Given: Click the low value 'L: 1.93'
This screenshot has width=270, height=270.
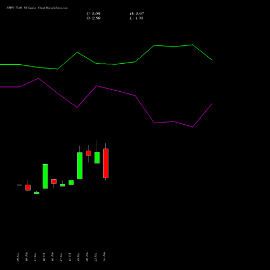Looking at the screenshot, I should tap(137, 18).
